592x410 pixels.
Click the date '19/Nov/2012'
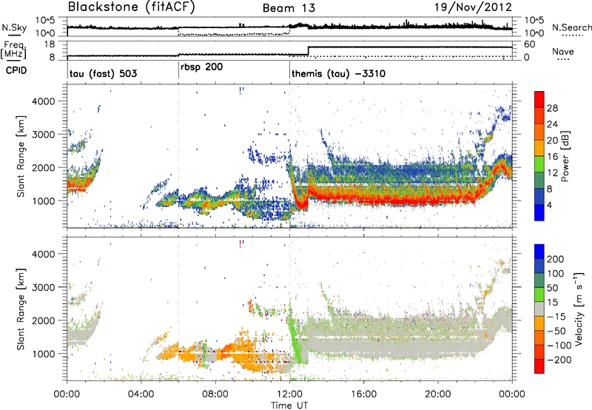tap(473, 7)
